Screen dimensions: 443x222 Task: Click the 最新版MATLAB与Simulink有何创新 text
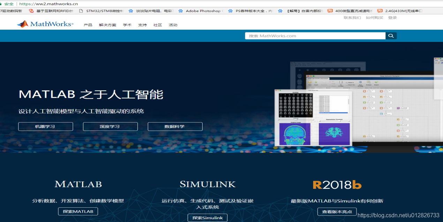click(337, 201)
